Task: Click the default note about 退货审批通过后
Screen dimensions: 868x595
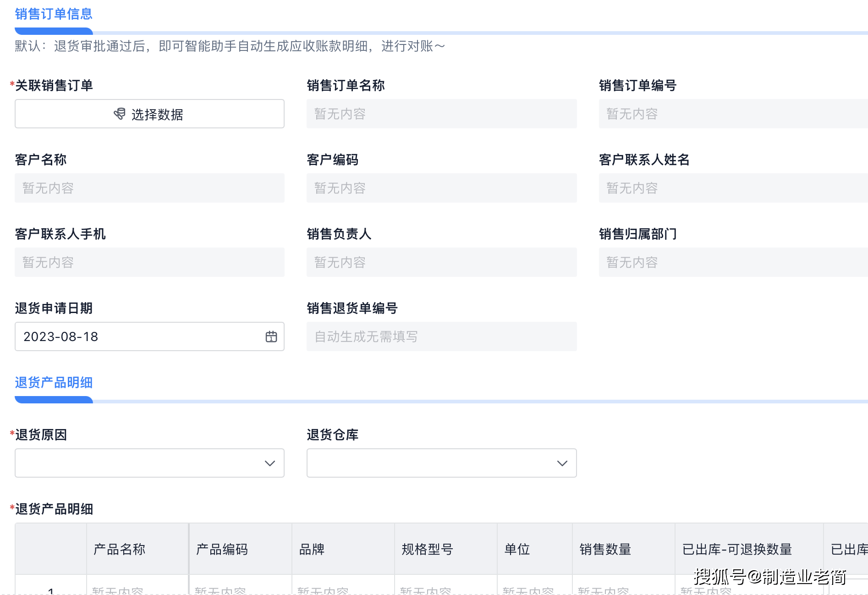Action: 230,46
